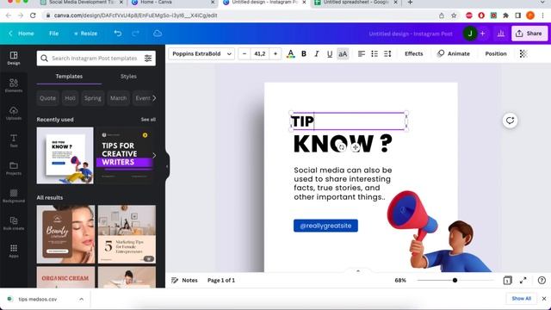This screenshot has width=551, height=310.
Task: Open See all recently used
Action: click(148, 120)
